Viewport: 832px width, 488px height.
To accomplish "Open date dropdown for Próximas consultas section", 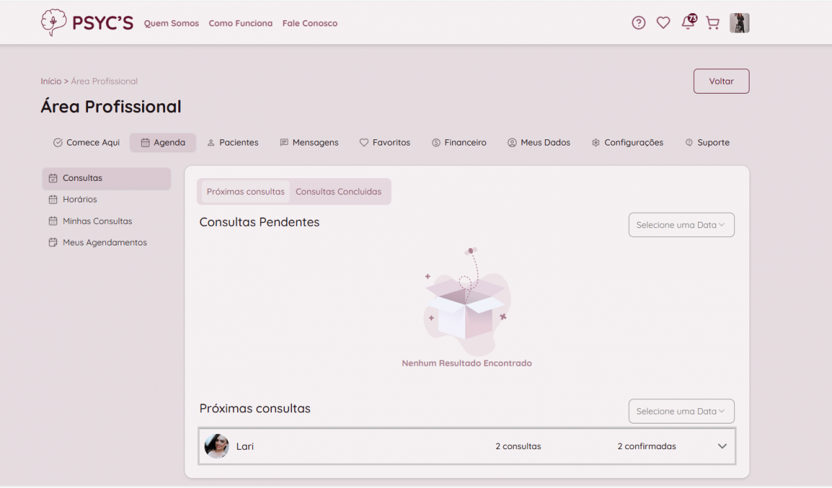I will (x=681, y=411).
